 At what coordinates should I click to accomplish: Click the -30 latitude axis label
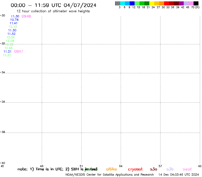[2, 16]
